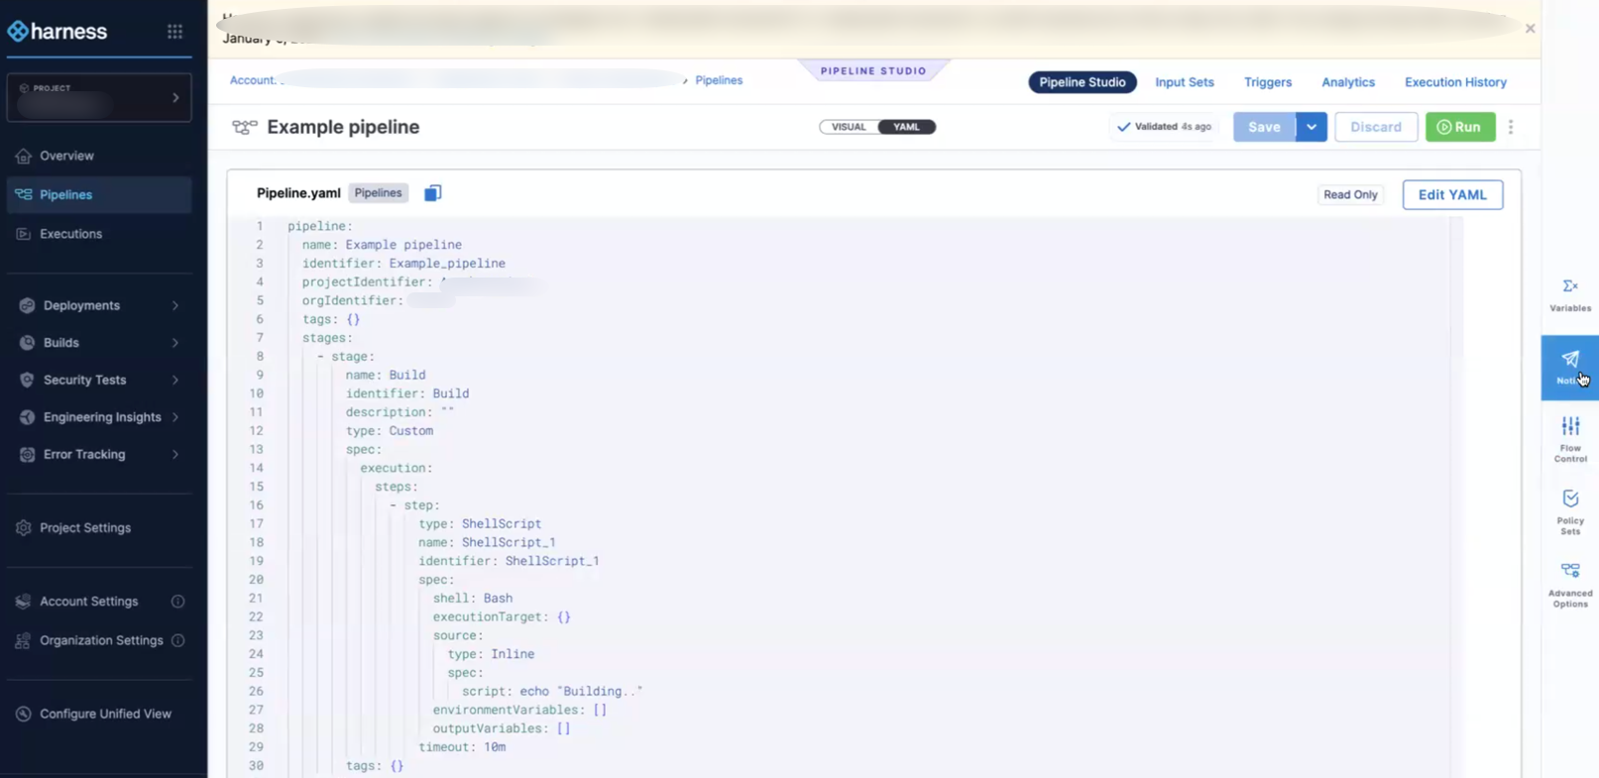The height and width of the screenshot is (778, 1599).
Task: Click the info icon beside Organization Settings
Action: tap(178, 641)
